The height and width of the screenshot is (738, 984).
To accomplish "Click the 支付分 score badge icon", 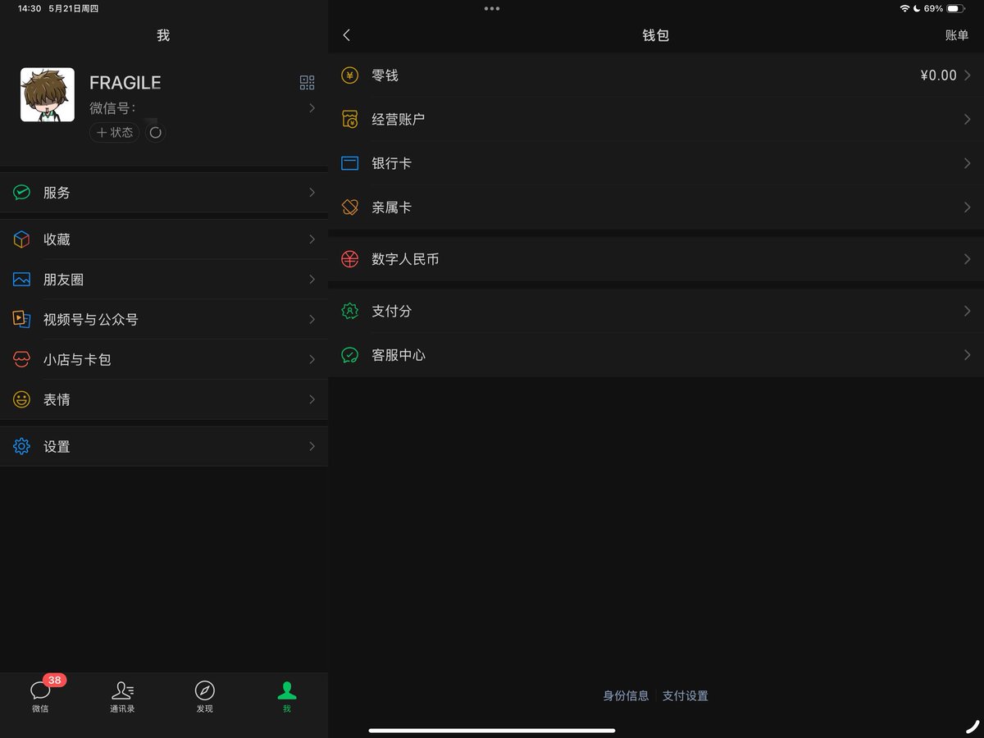I will pyautogui.click(x=350, y=311).
